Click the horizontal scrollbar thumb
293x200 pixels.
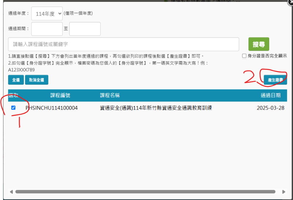point(145,192)
